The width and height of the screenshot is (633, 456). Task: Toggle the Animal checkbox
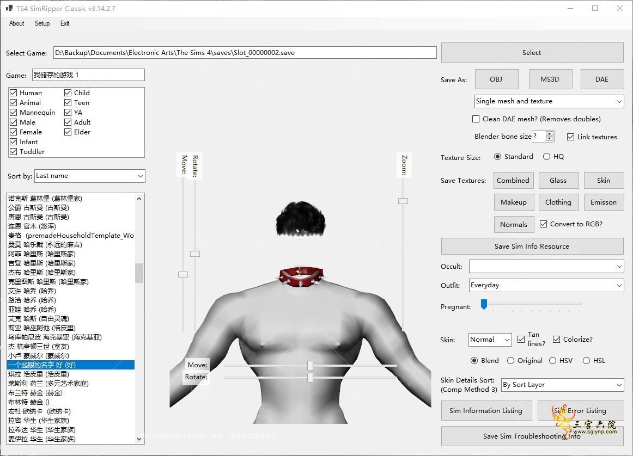point(13,102)
